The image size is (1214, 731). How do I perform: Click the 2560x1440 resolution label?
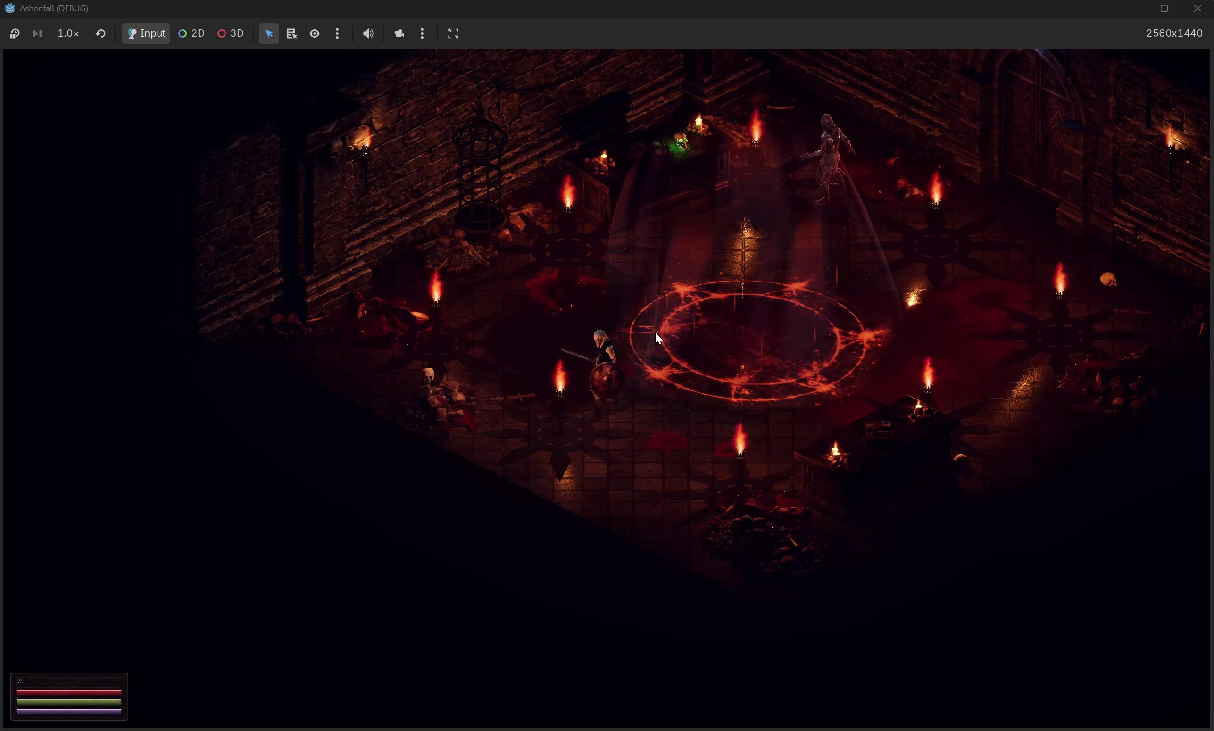tap(1174, 33)
